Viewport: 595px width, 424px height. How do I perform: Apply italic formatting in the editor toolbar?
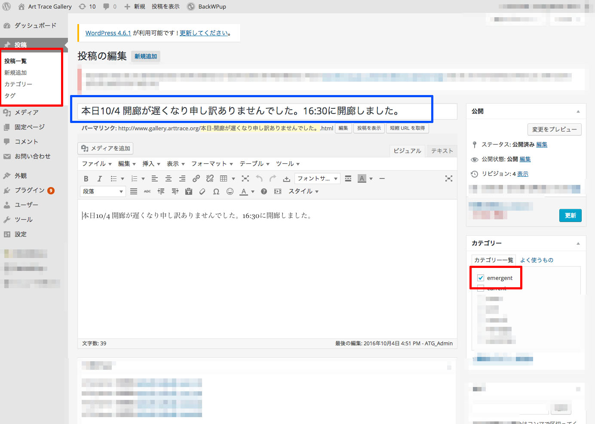pos(100,179)
